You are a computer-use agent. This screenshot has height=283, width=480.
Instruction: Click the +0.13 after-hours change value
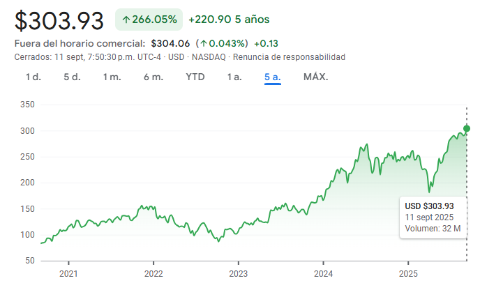266,44
